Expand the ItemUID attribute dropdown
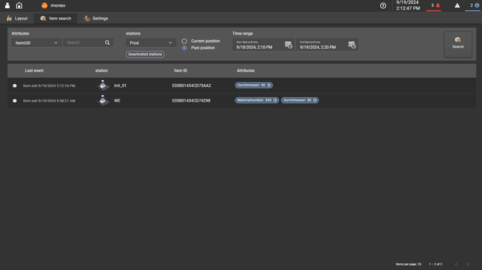482x270 pixels. 36,43
